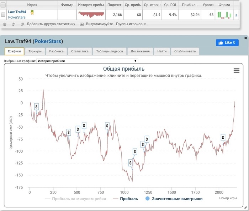Close the Law.Traf94 panel with X
Screen dimensions: 249x211
click(x=245, y=38)
